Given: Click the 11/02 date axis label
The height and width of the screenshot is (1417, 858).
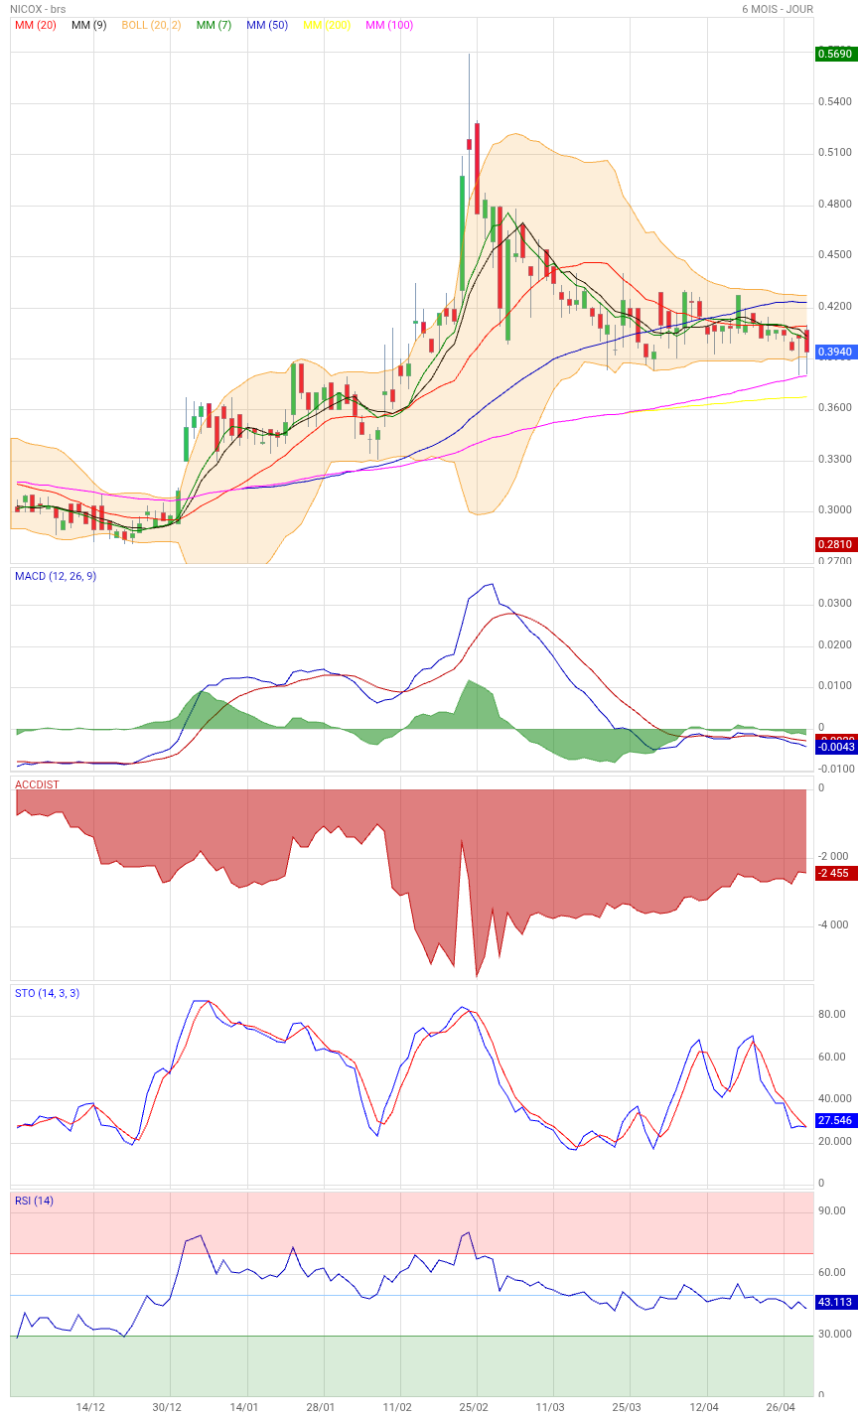Looking at the screenshot, I should point(397,1407).
